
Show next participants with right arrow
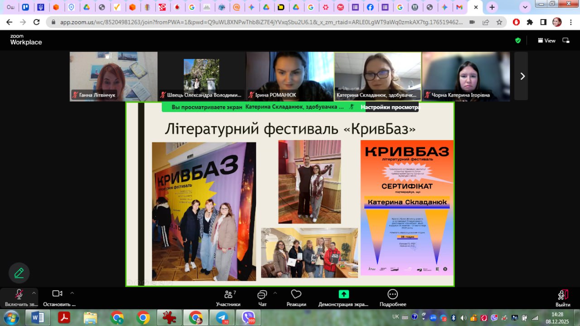point(522,76)
